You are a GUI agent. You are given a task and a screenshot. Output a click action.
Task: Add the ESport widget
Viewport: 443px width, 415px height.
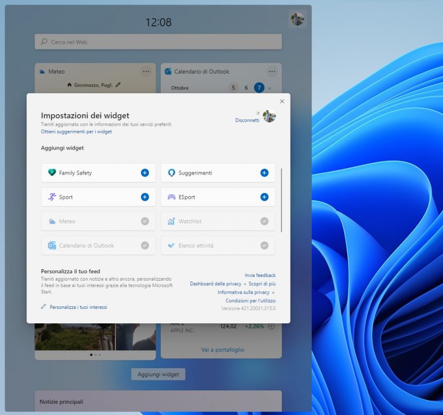[x=263, y=197]
